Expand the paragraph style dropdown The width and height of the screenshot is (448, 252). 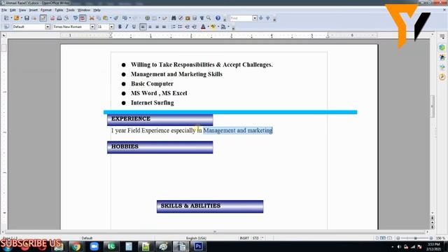48,27
